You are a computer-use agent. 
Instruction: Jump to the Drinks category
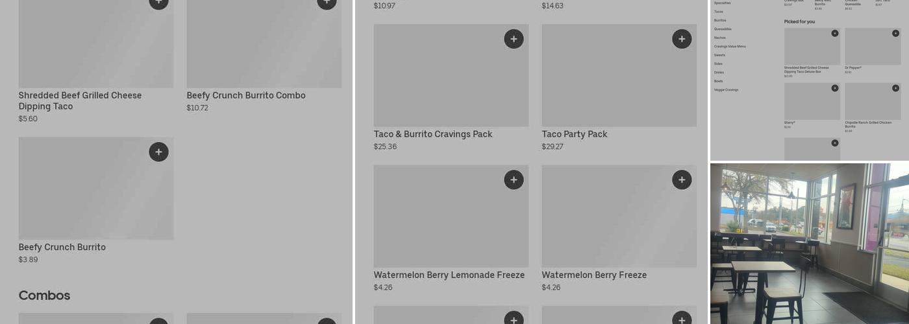719,73
